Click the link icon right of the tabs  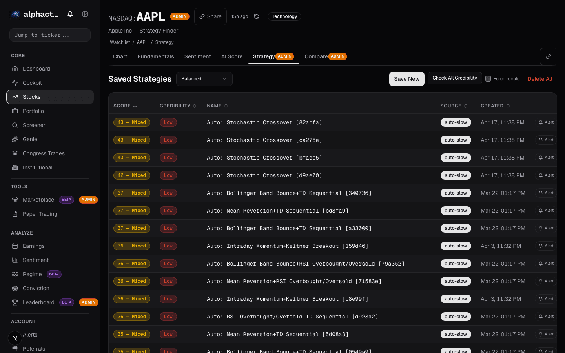pyautogui.click(x=548, y=56)
